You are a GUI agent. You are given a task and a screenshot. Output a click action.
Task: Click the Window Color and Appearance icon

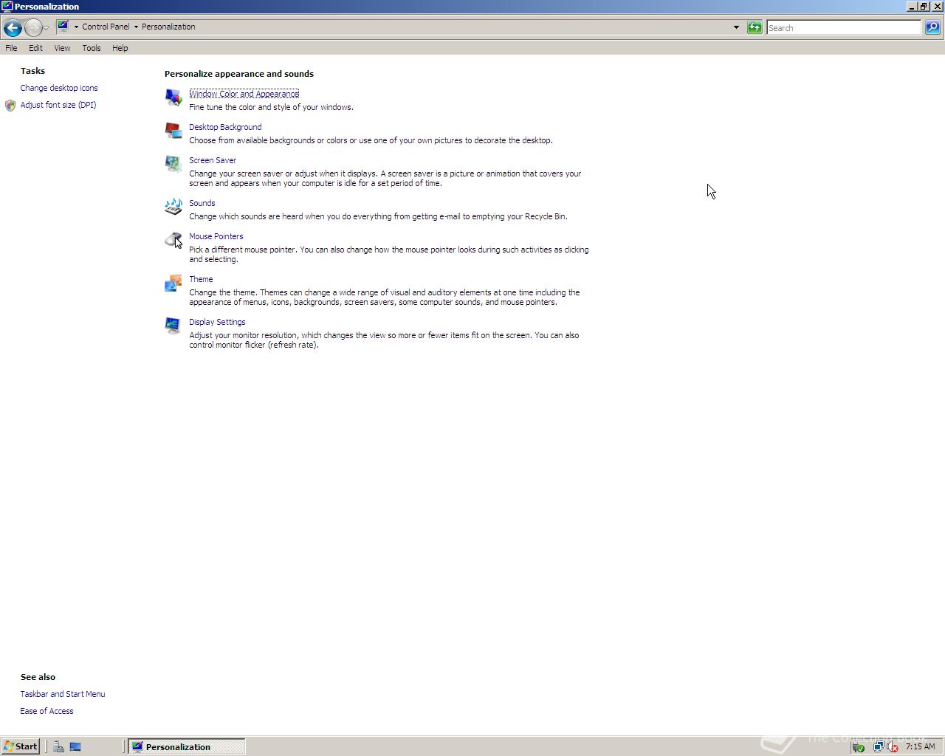[x=173, y=97]
